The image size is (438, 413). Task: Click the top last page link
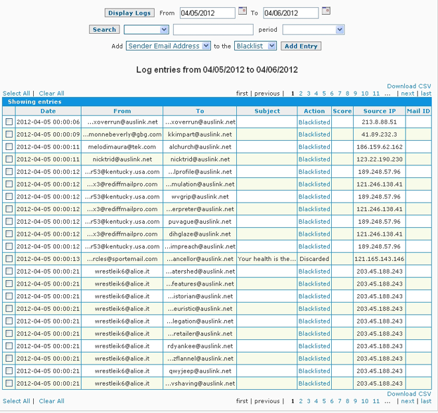426,94
